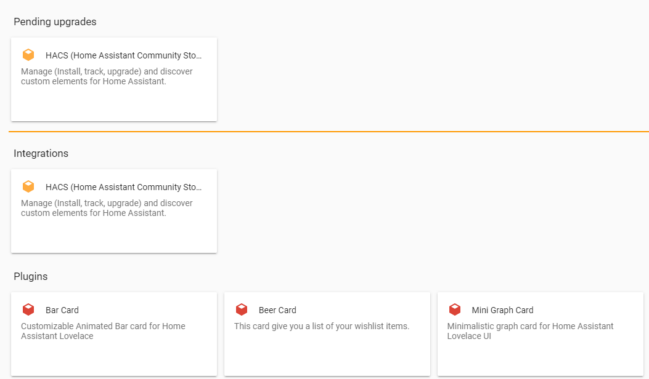Click the orange HACS cube icon under Pending upgrades
The height and width of the screenshot is (379, 649).
[x=28, y=55]
